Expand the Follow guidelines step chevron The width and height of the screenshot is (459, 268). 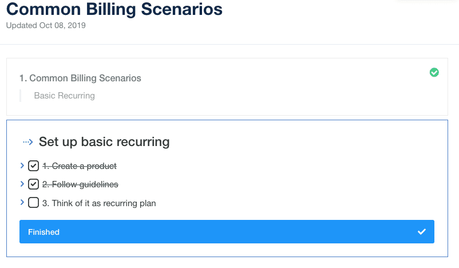point(22,184)
